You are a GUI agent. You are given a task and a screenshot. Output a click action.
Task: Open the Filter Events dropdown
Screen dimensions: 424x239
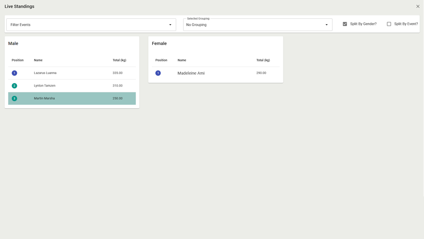click(x=91, y=25)
